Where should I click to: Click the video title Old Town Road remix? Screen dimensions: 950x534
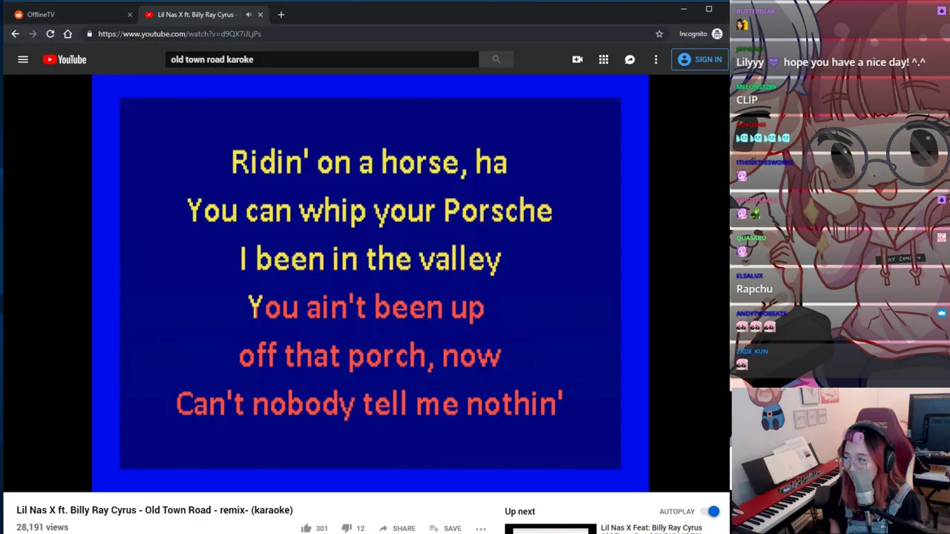pyautogui.click(x=154, y=510)
